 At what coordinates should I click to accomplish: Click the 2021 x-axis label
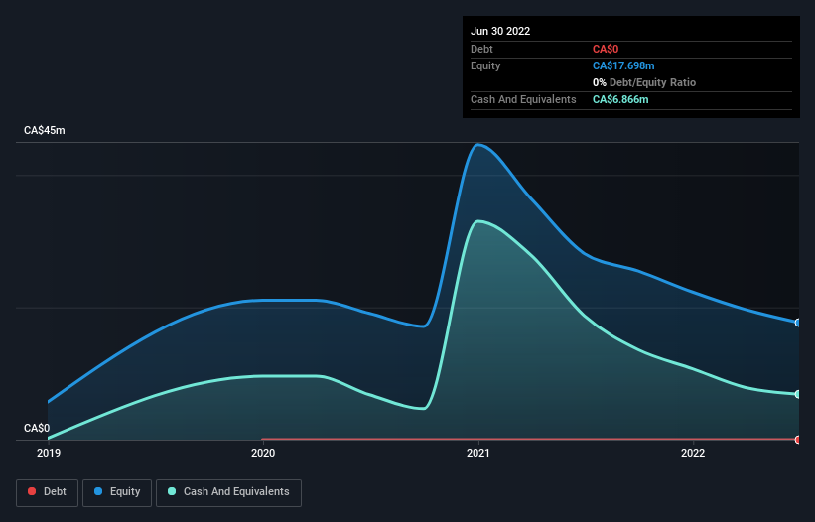pyautogui.click(x=478, y=453)
